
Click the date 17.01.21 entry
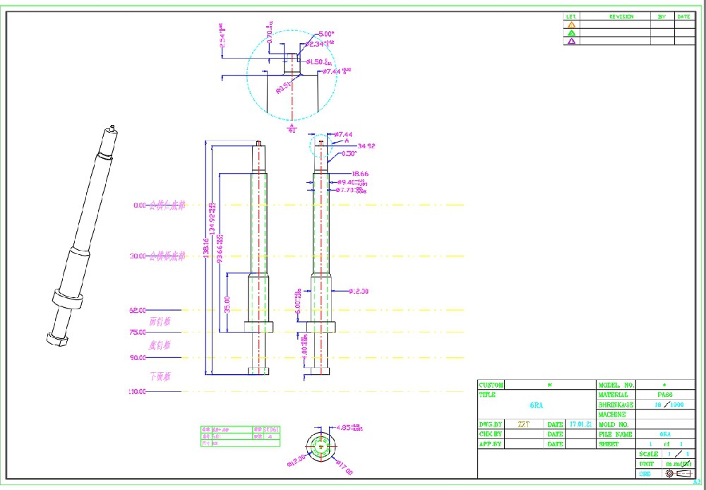(580, 424)
